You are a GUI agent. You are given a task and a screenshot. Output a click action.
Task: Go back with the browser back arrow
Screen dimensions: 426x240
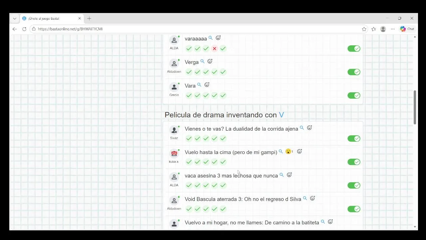coord(15,29)
